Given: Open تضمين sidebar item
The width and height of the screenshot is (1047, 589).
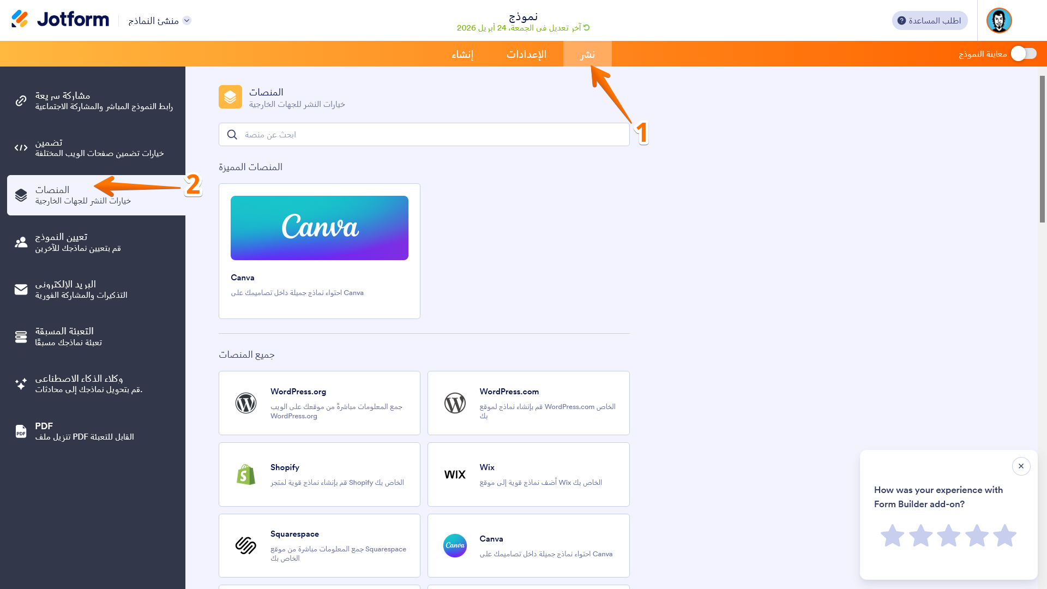Looking at the screenshot, I should (96, 148).
